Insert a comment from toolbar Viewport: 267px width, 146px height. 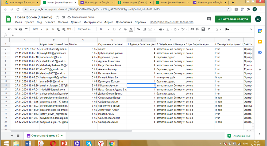coord(198,29)
